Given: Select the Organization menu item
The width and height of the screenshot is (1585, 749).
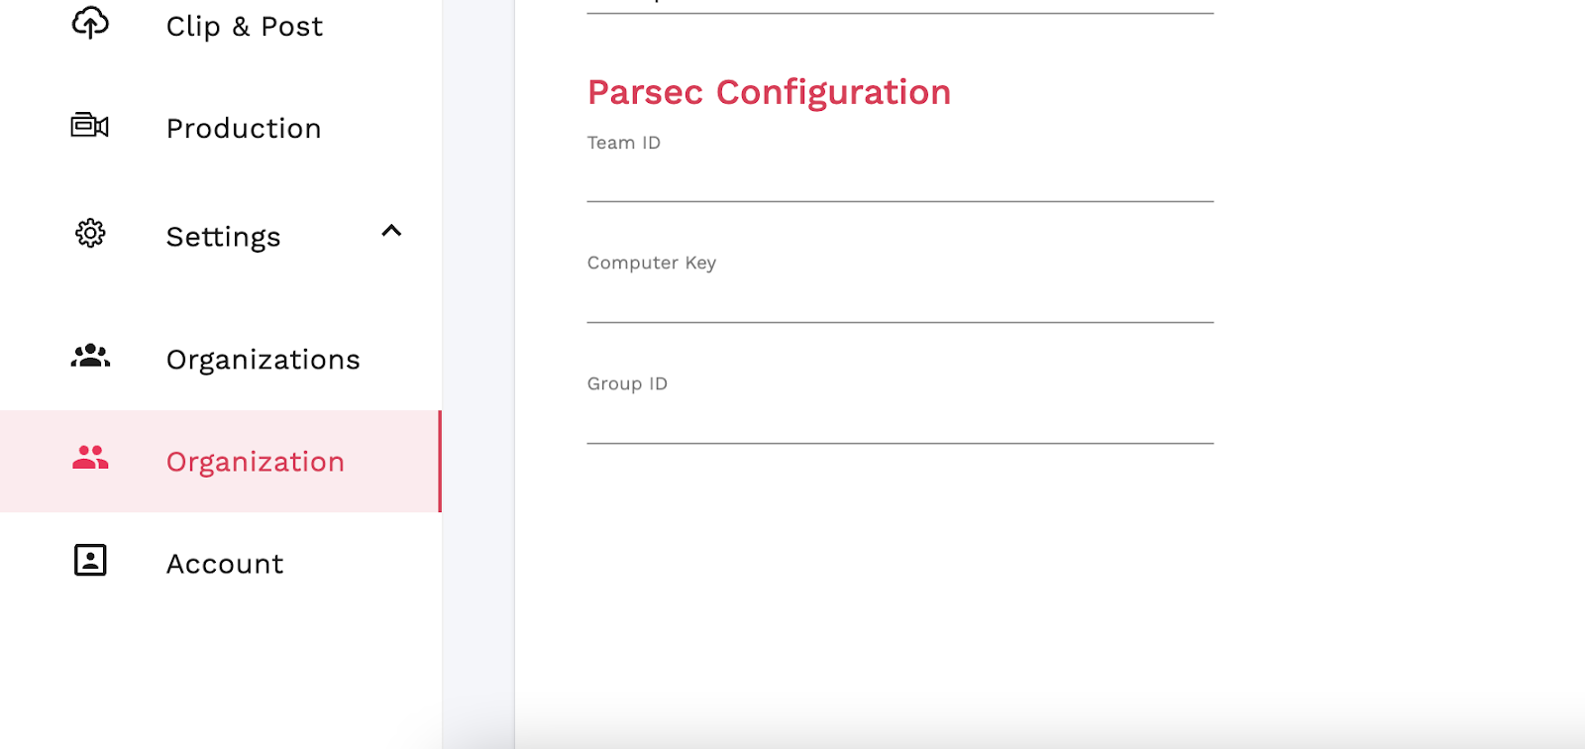Looking at the screenshot, I should [x=221, y=462].
